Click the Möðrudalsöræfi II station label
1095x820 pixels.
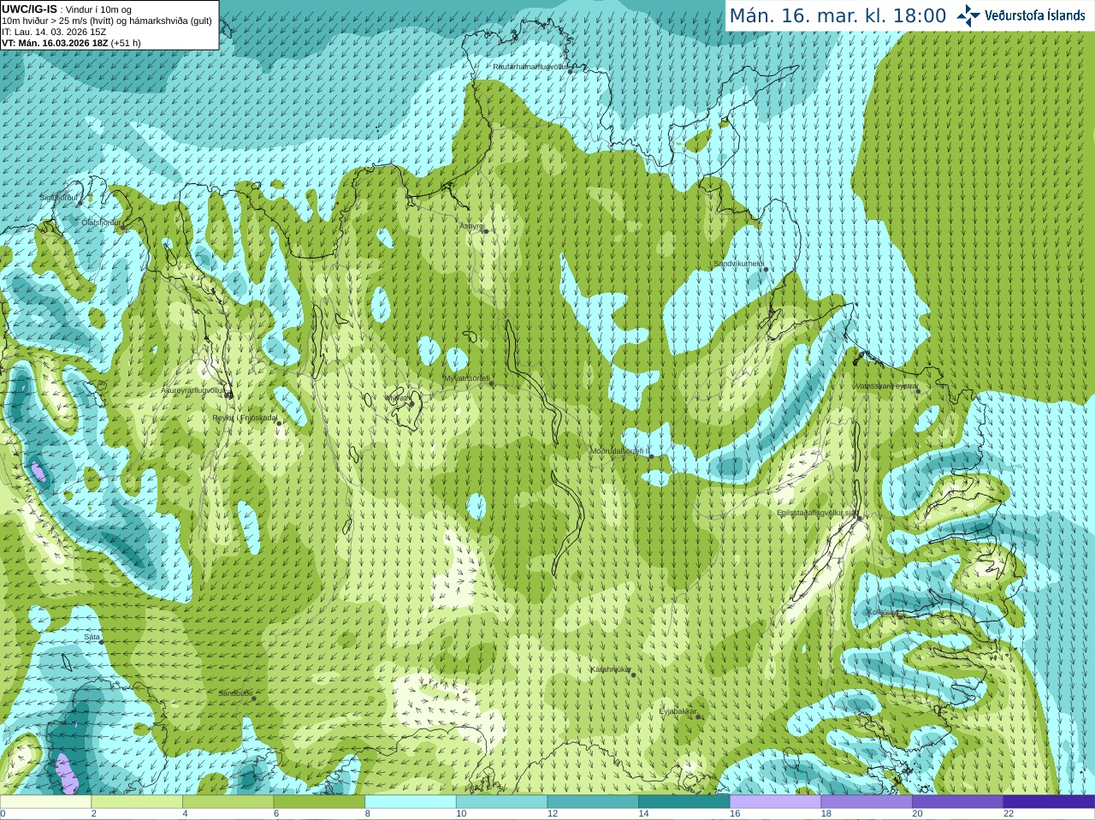620,451
